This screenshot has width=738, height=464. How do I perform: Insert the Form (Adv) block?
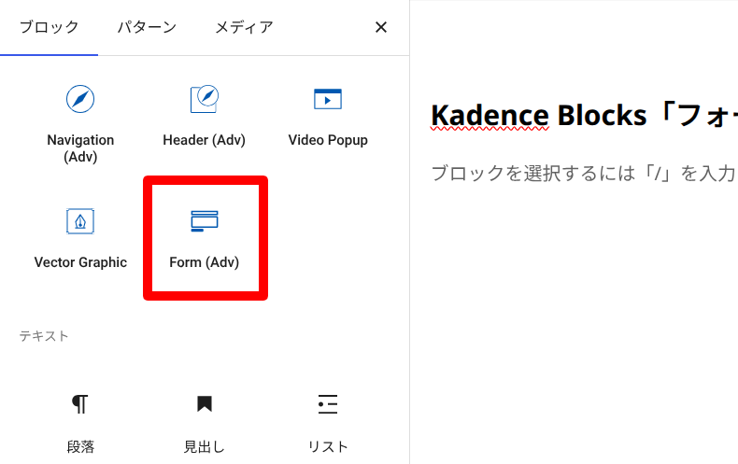pyautogui.click(x=205, y=238)
